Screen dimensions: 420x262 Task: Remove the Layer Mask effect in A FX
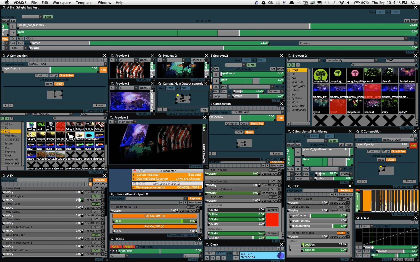coord(102,188)
